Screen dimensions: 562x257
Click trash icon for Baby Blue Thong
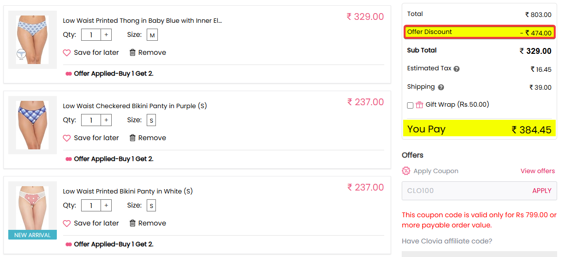point(133,52)
